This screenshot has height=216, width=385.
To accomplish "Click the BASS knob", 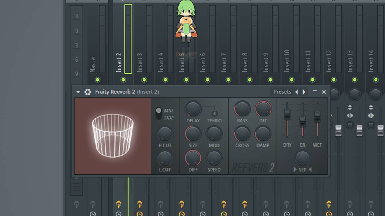I will point(242,109).
